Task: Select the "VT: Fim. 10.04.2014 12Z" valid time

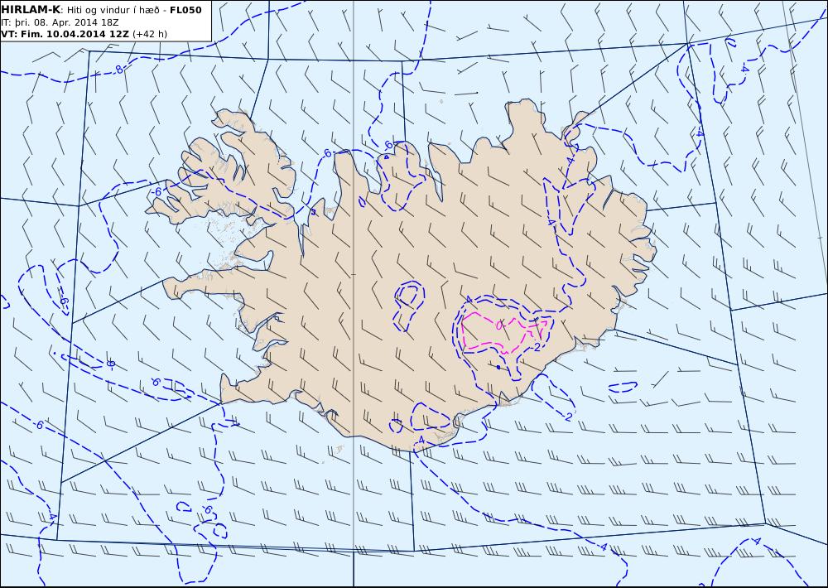Action: [65, 34]
